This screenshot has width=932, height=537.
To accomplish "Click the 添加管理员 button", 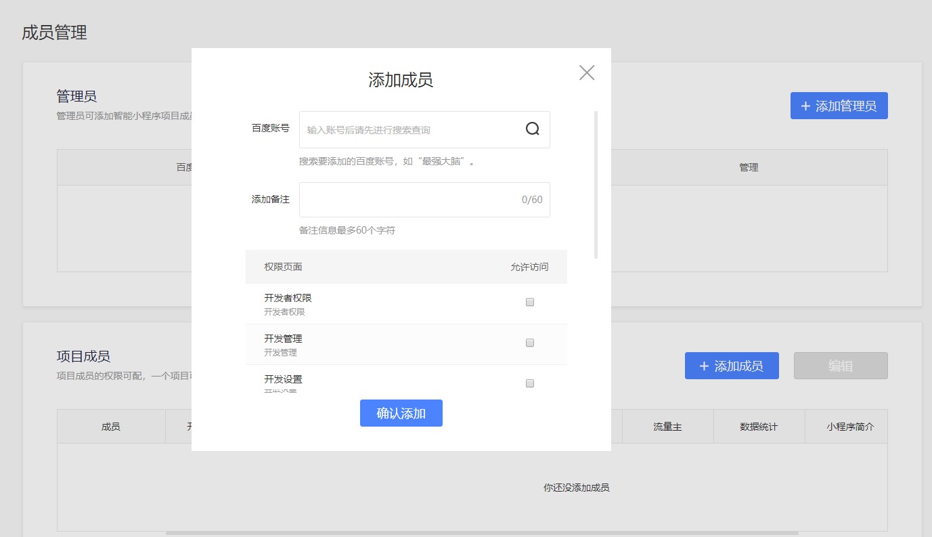I will (839, 106).
